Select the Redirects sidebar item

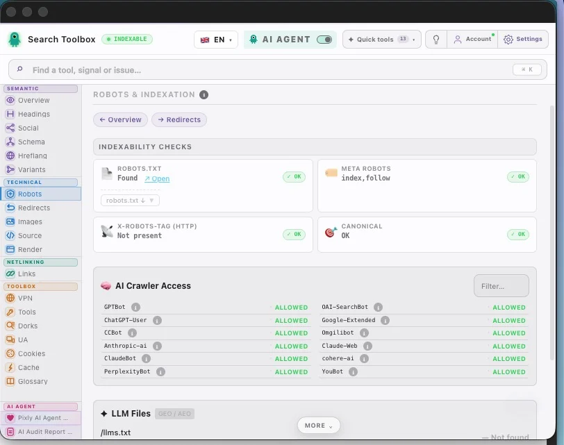pyautogui.click(x=41, y=208)
